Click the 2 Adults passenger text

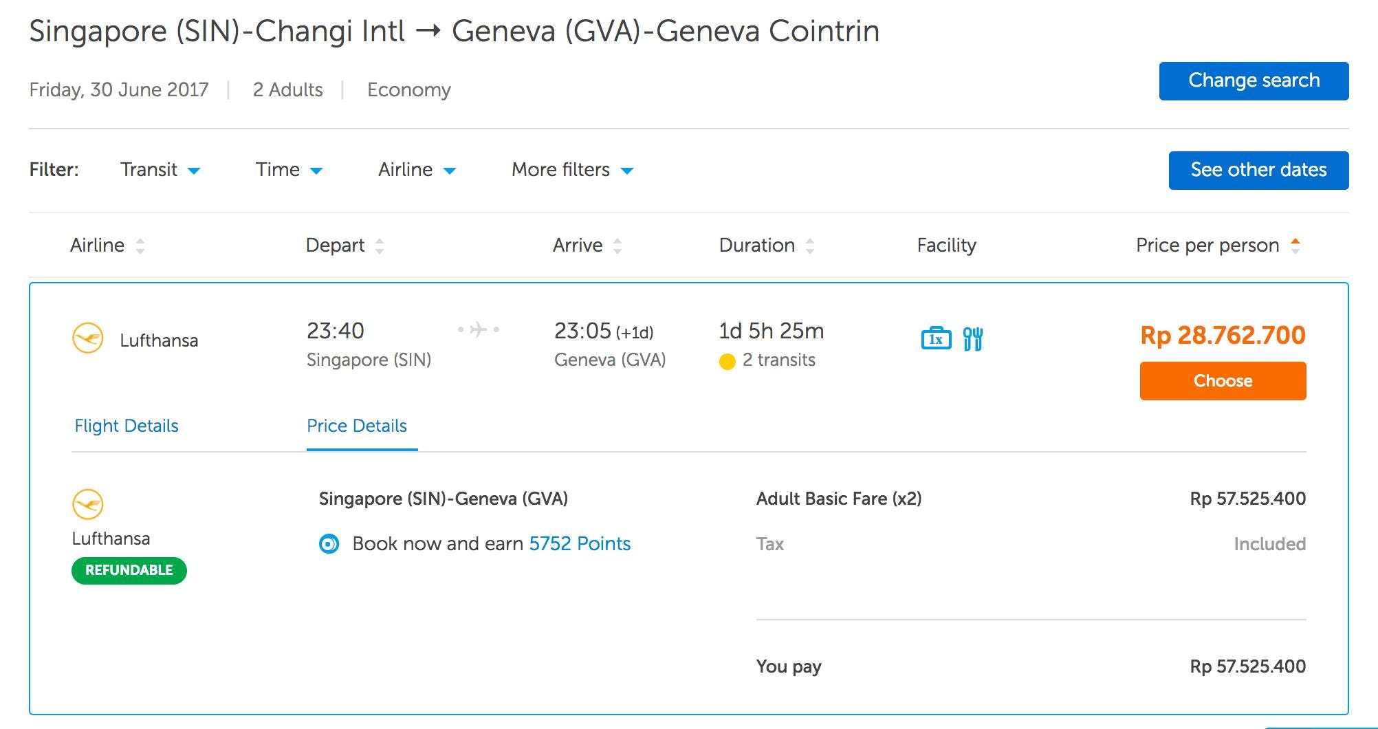287,90
